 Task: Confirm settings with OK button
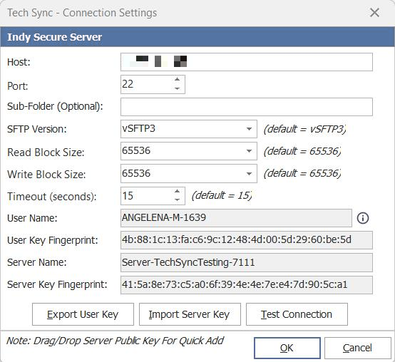click(287, 348)
